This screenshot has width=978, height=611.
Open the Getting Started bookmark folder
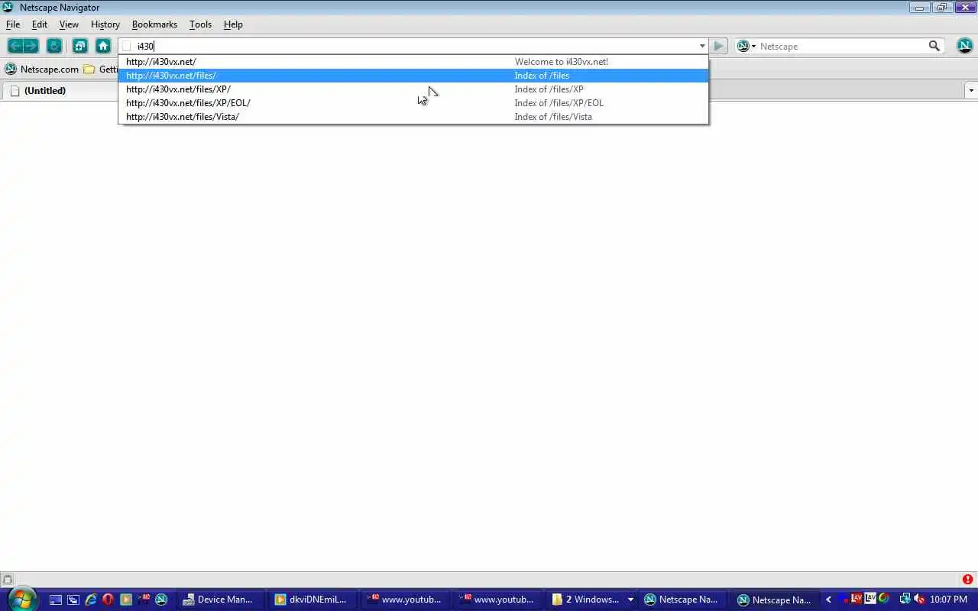pyautogui.click(x=100, y=69)
